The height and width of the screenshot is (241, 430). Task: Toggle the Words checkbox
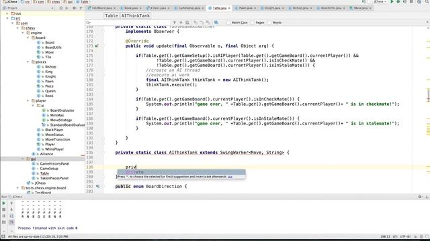(269, 23)
